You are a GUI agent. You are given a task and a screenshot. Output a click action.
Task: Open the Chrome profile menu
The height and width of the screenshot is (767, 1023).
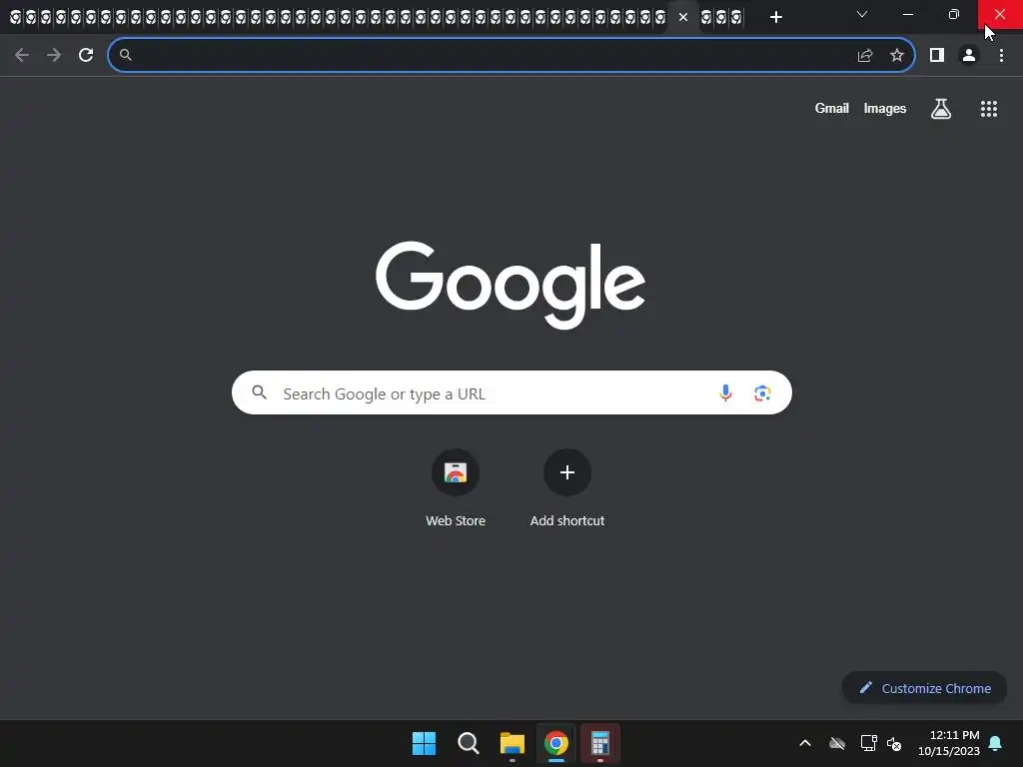969,56
